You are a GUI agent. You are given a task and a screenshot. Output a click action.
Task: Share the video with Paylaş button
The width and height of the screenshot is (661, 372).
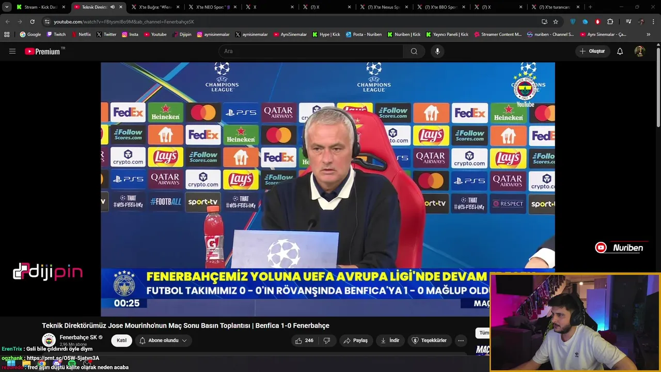[x=355, y=340]
